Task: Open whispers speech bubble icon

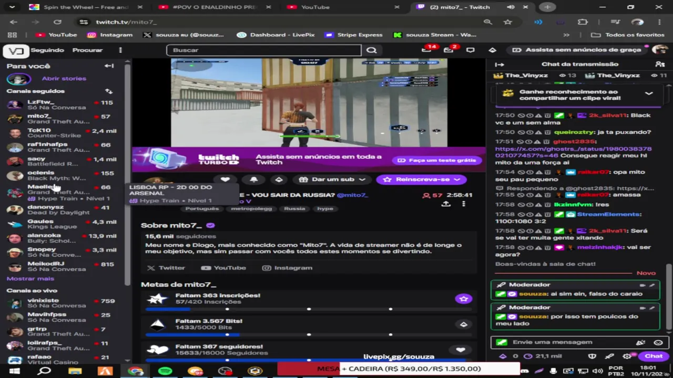Action: tap(471, 50)
